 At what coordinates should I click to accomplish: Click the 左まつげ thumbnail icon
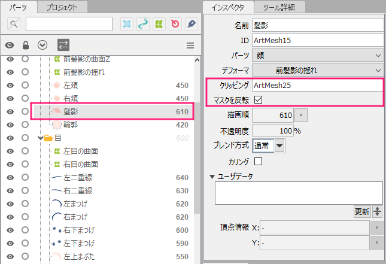57,204
